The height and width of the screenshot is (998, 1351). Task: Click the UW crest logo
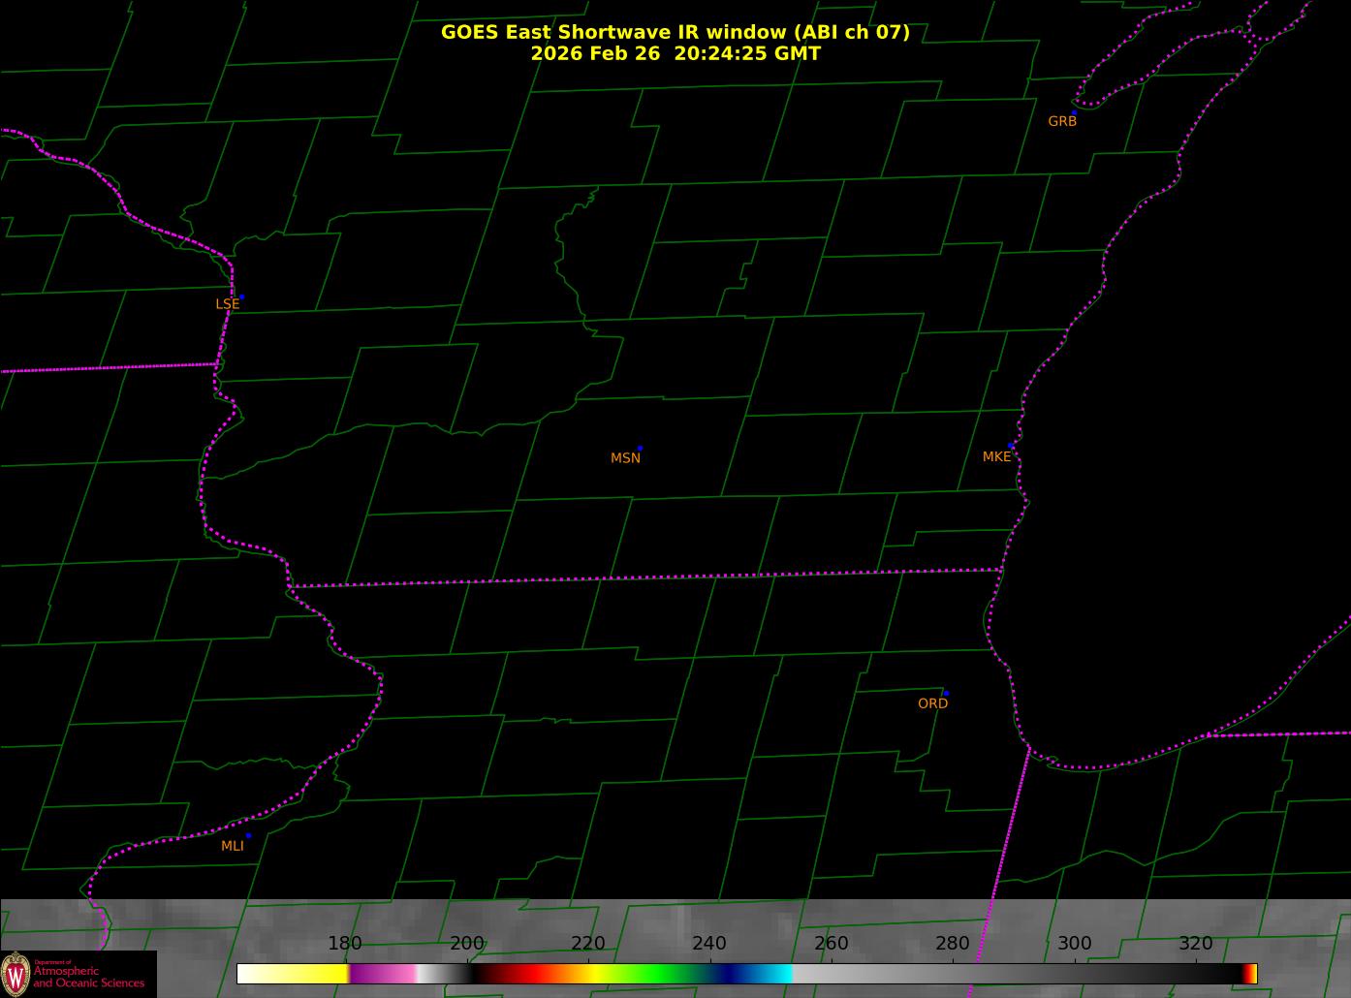coord(16,974)
